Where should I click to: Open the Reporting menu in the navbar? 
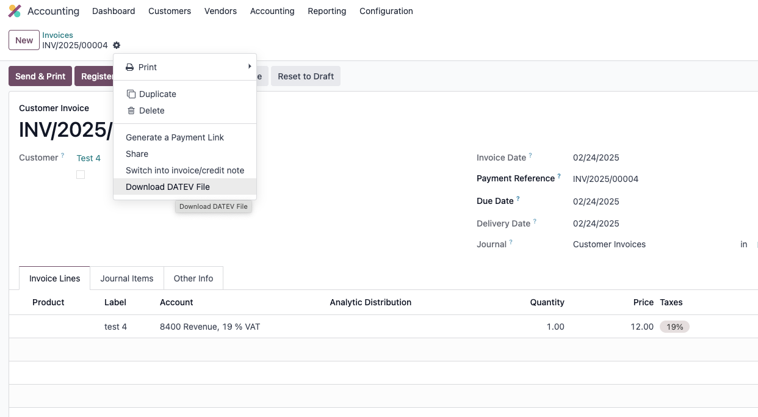click(x=327, y=11)
